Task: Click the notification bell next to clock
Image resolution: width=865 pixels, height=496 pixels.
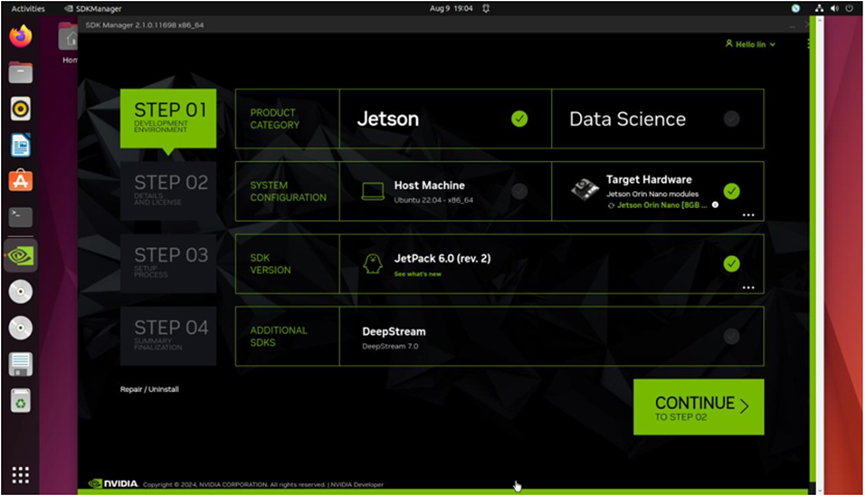Action: coord(486,8)
